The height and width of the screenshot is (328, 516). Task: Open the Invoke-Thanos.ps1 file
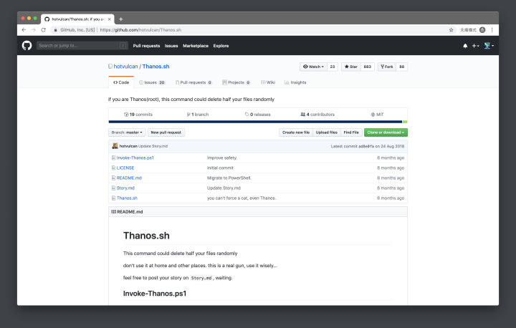pos(135,158)
